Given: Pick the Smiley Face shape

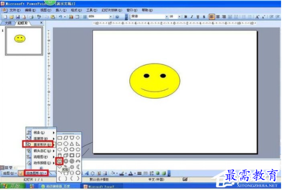Looking at the screenshot, I should pyautogui.click(x=59, y=161).
